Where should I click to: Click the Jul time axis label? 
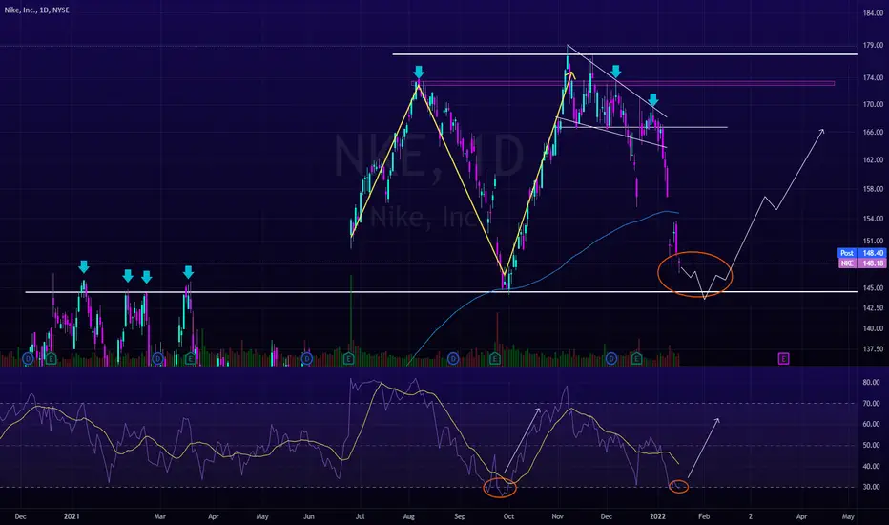(360, 516)
